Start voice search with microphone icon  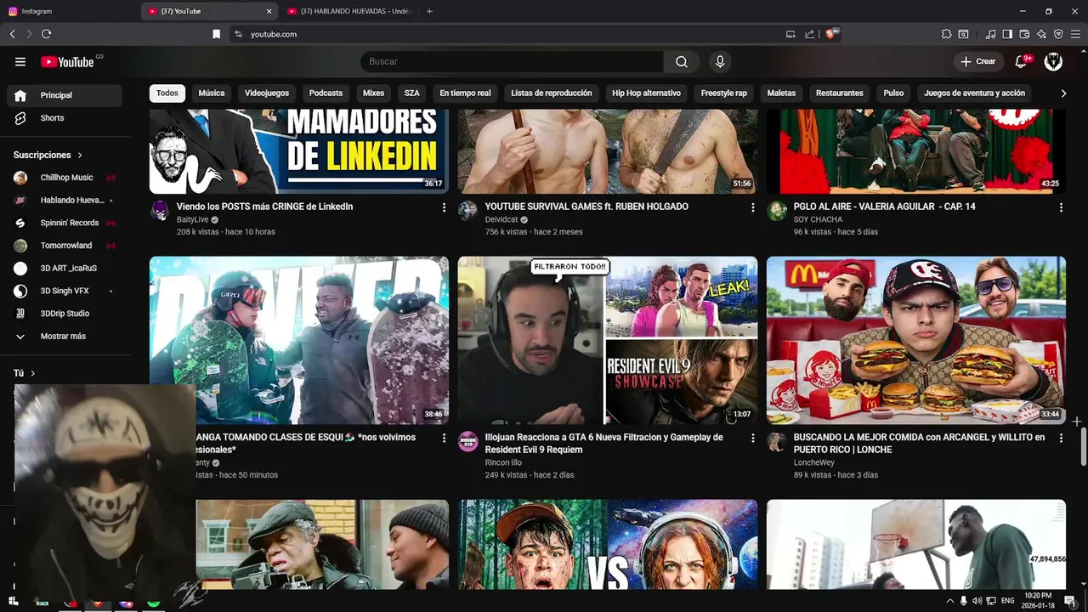(720, 61)
